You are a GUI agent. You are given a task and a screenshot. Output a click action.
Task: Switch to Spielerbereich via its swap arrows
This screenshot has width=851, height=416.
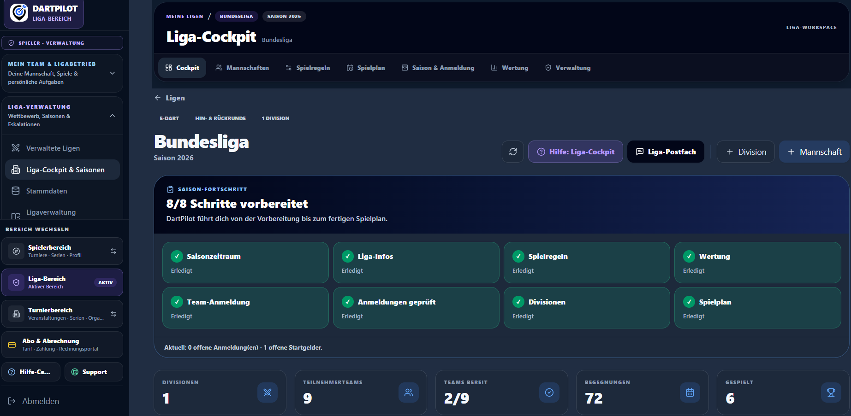(113, 251)
